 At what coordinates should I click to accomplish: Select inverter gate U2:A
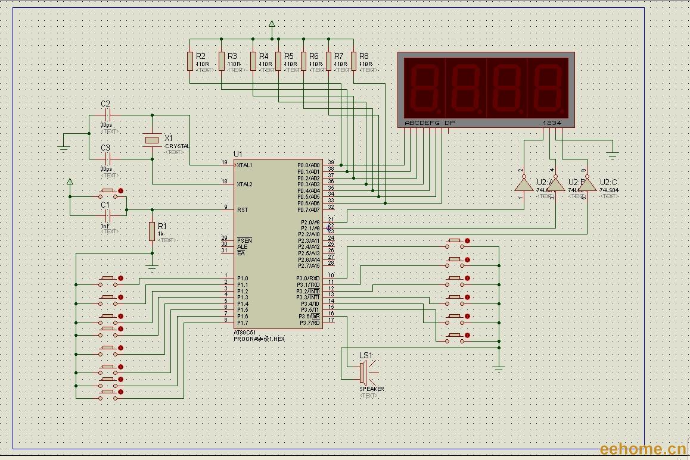click(x=524, y=184)
